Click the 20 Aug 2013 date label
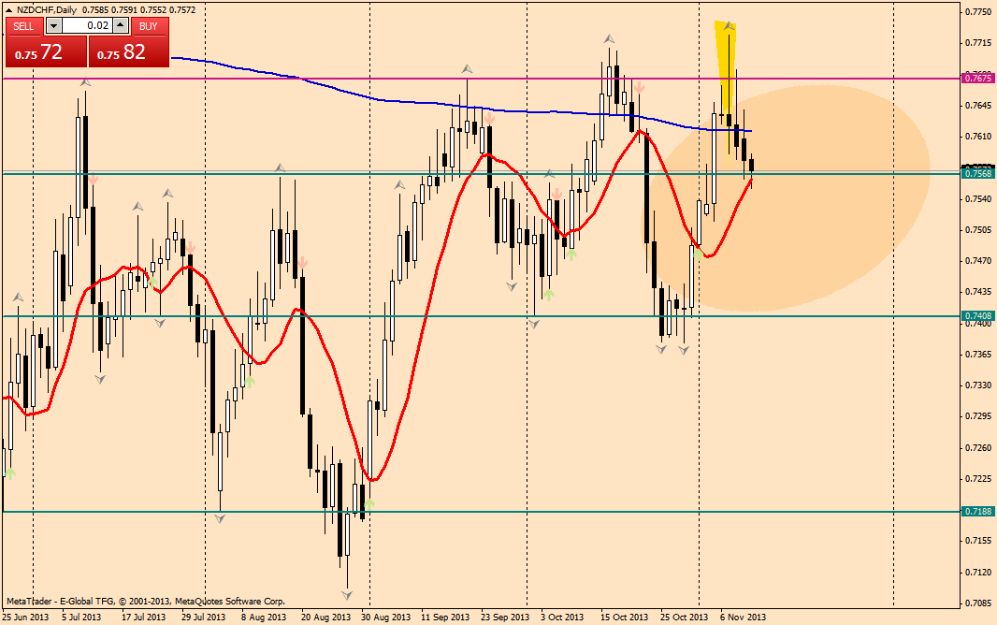997x625 pixels. tap(325, 617)
